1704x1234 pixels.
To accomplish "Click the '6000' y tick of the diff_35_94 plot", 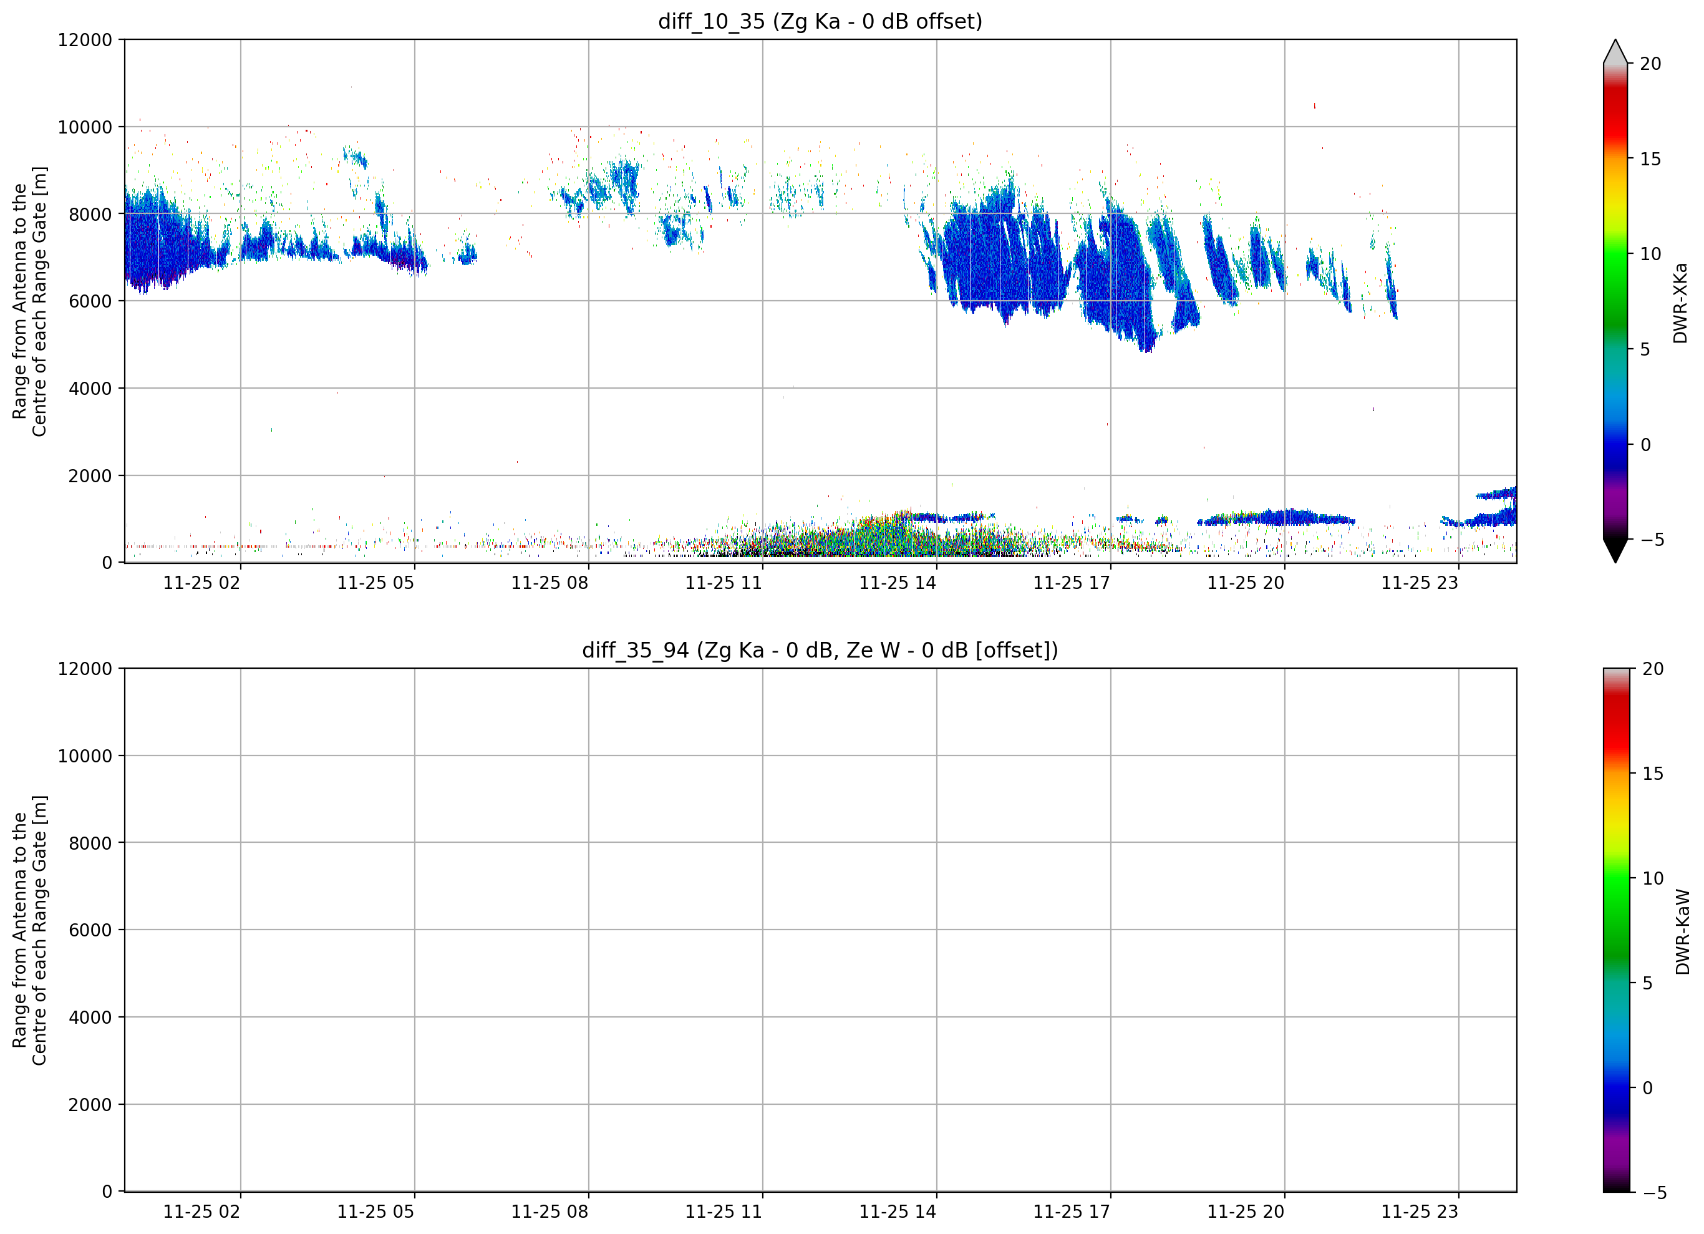I will click(90, 930).
